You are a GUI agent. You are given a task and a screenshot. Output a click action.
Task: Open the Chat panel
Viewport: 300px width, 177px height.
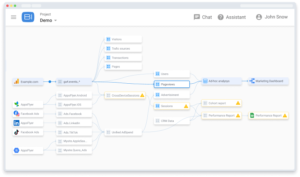tap(203, 17)
